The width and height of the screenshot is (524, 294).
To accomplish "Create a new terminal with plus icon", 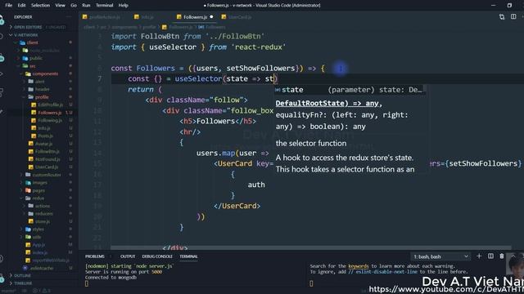I will (479, 256).
